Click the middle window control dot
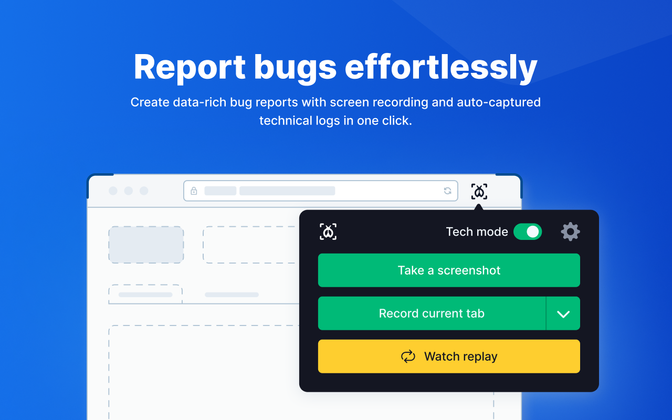This screenshot has height=420, width=672. pyautogui.click(x=129, y=191)
